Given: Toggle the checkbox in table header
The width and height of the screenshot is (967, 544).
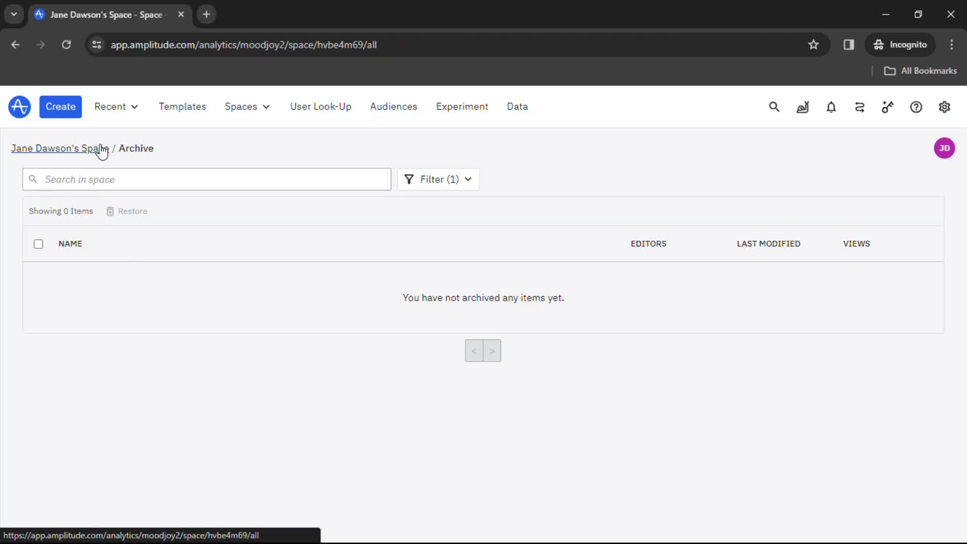Looking at the screenshot, I should coord(38,244).
